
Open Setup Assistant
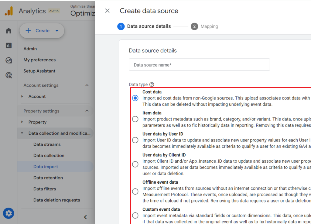(39, 71)
